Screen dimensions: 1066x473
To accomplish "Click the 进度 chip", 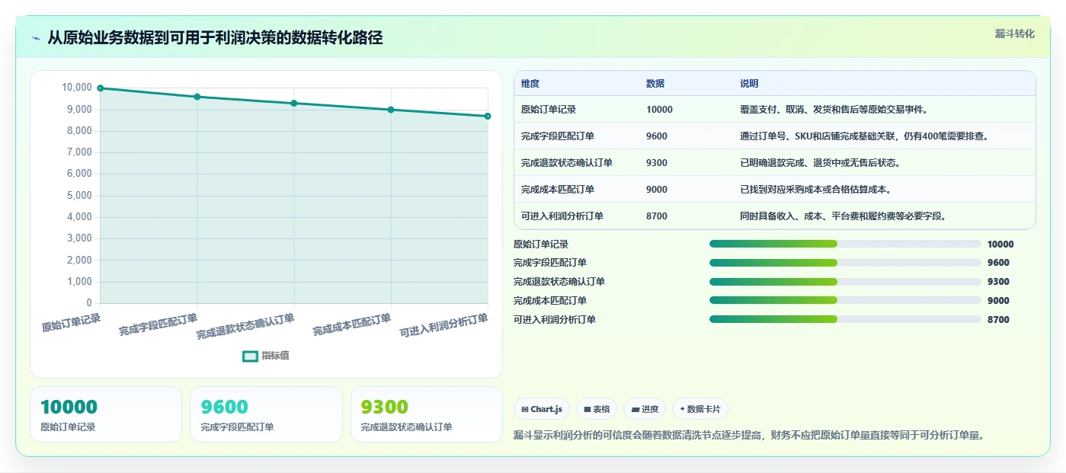I will [645, 409].
